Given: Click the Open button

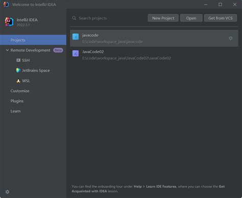Looking at the screenshot, I should pos(191,18).
